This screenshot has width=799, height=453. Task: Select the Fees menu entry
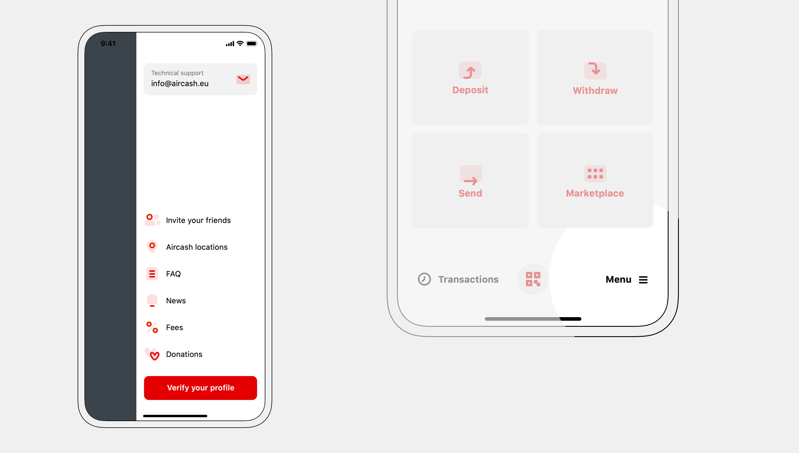(175, 327)
